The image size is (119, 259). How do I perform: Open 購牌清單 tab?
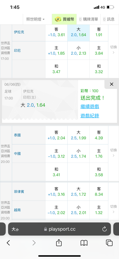(x=88, y=19)
